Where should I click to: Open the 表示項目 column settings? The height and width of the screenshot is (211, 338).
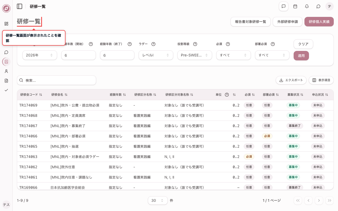tap(321, 80)
